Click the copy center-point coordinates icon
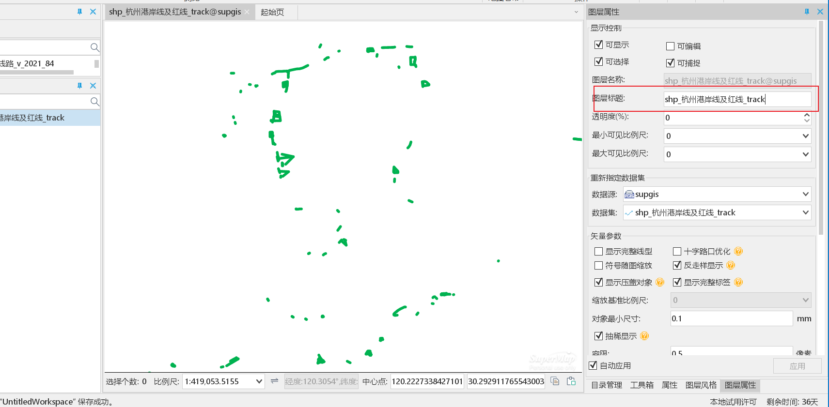 [555, 381]
